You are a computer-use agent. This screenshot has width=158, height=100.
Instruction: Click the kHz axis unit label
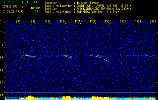(2, 20)
